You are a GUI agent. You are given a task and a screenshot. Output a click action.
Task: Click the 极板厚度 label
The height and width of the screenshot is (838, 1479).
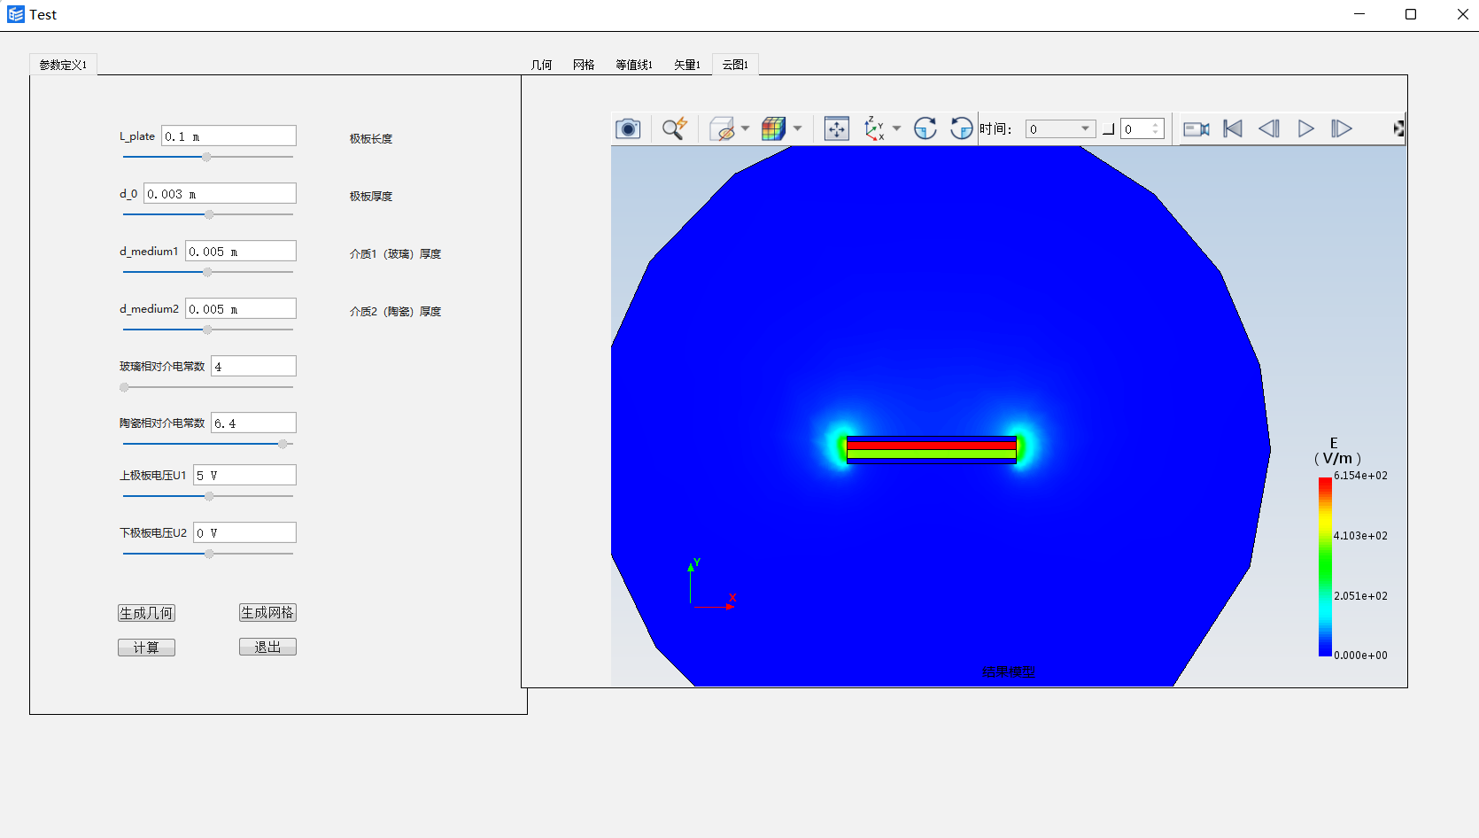371,197
